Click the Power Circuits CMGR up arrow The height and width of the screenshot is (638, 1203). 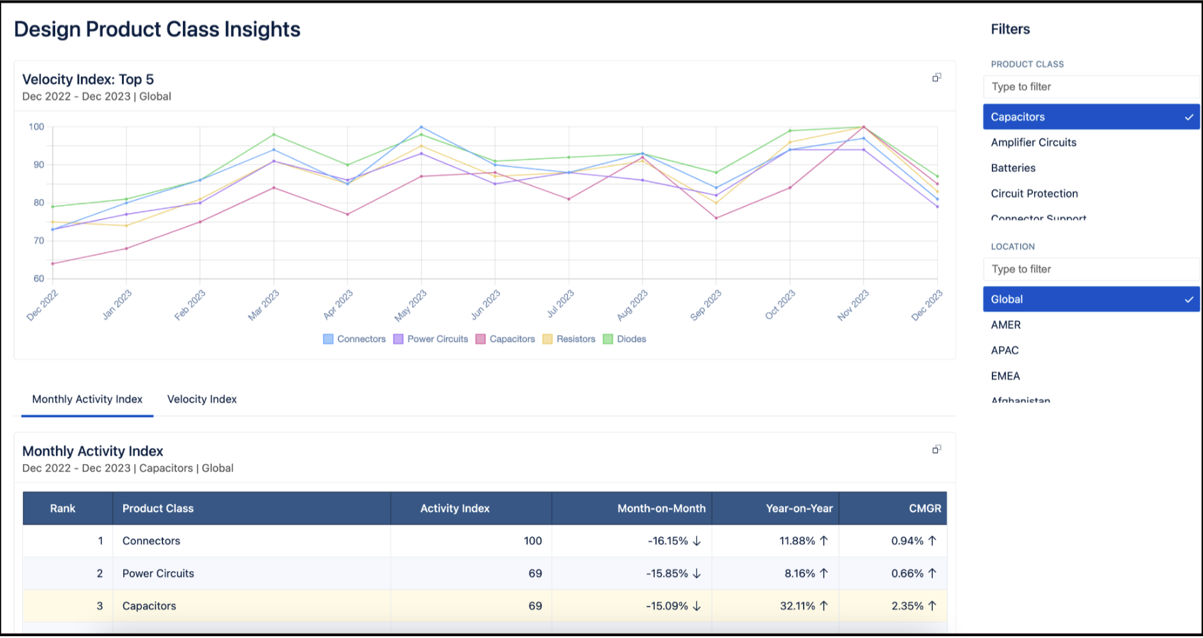point(932,574)
